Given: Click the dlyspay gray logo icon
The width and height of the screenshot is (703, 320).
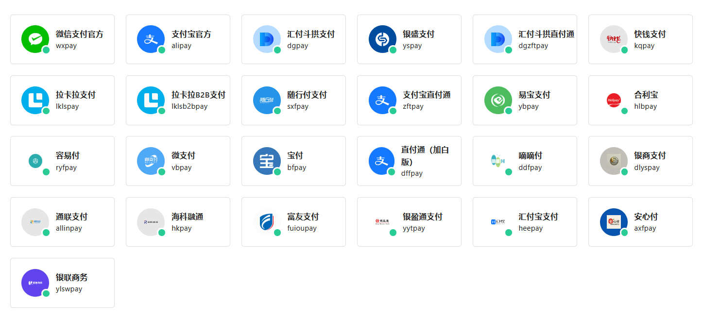Looking at the screenshot, I should (x=614, y=161).
